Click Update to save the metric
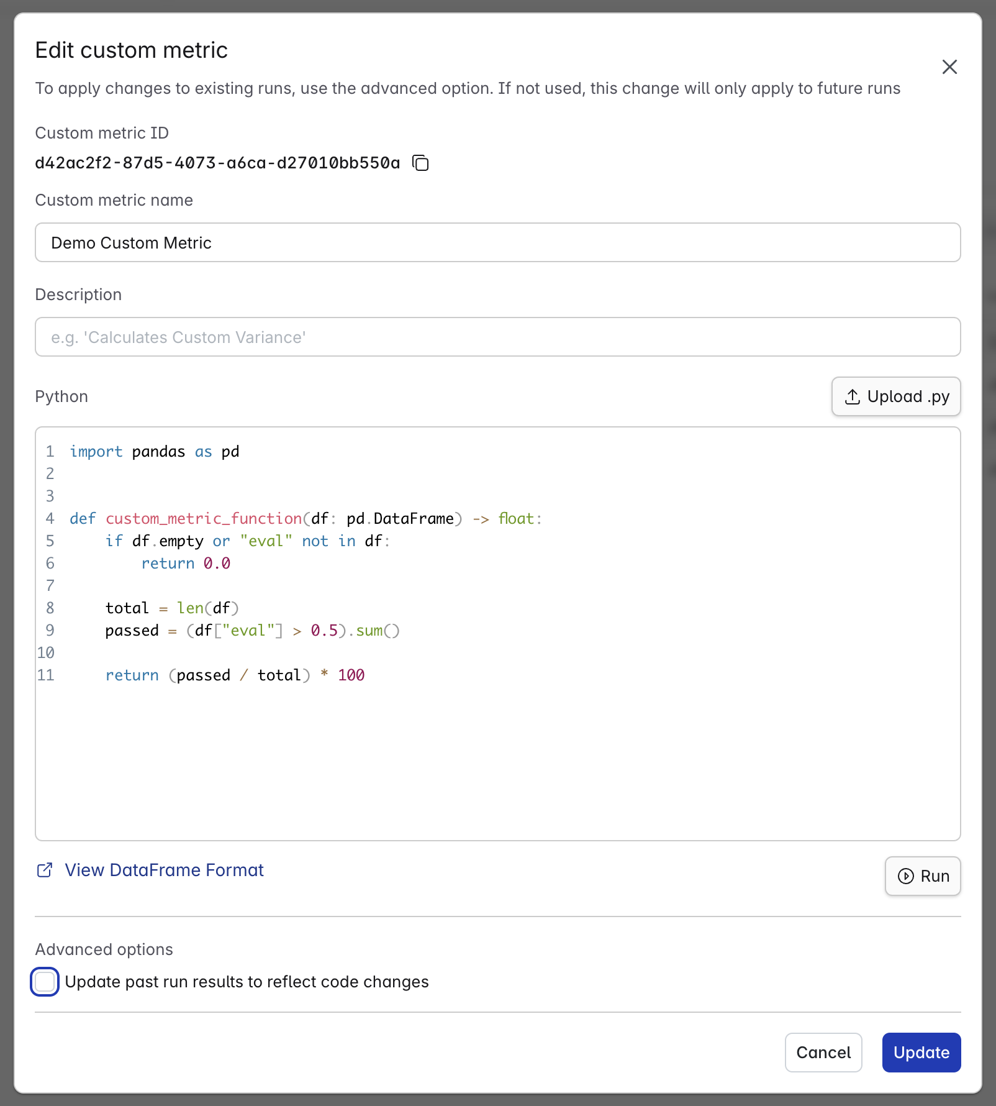Viewport: 996px width, 1106px height. click(x=921, y=1053)
